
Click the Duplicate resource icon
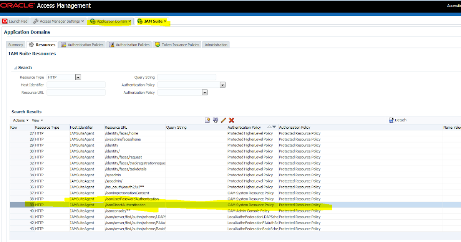click(x=216, y=120)
